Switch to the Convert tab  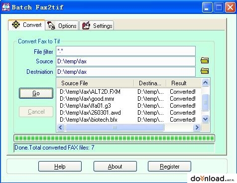(x=26, y=25)
